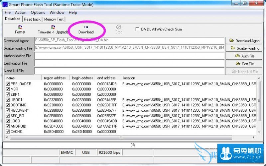Click the Format toolbar icon
This screenshot has width=266, height=166.
(20, 27)
